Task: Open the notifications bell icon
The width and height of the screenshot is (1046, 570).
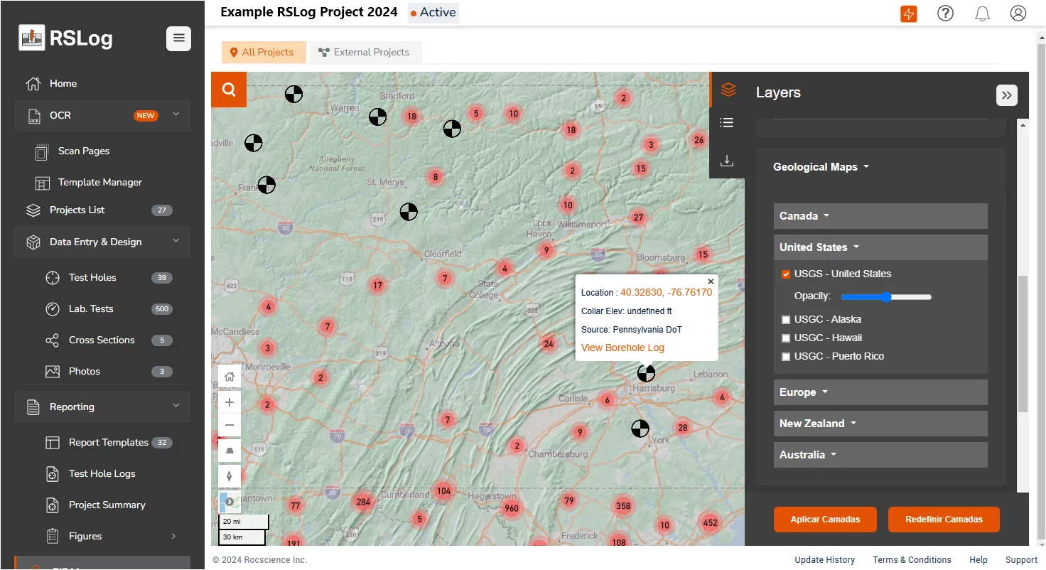Action: coord(982,14)
